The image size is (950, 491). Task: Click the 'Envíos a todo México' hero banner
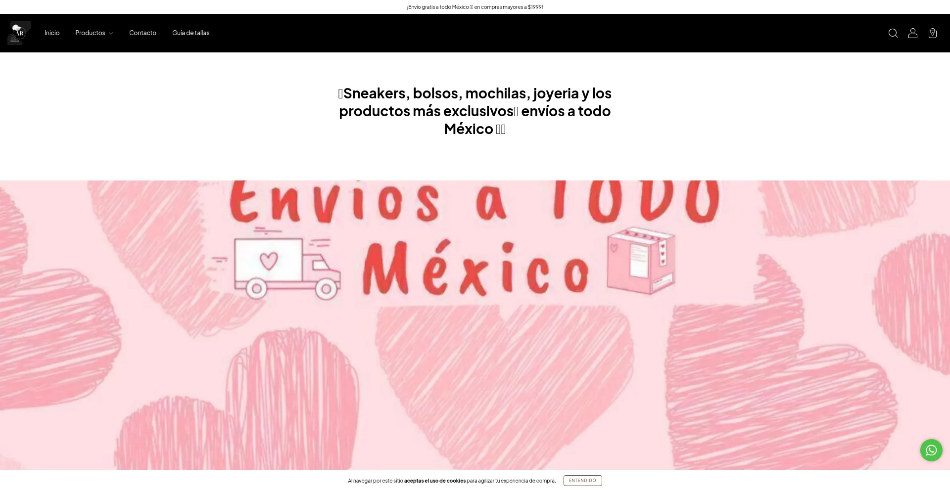point(475,325)
